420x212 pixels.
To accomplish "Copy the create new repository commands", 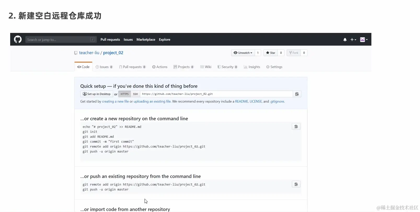I will click(296, 127).
